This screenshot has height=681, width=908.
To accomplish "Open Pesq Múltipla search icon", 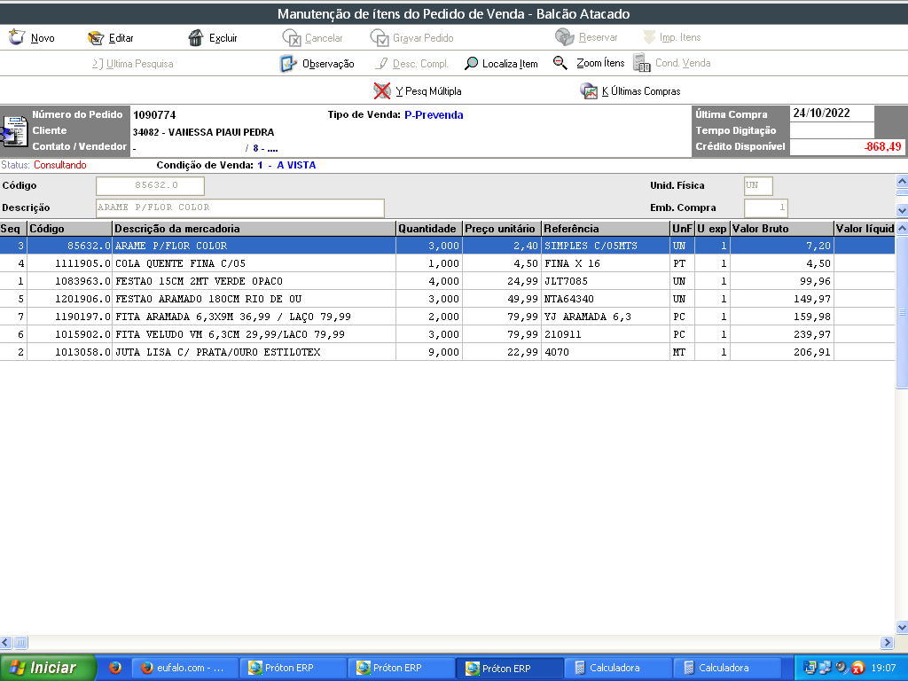I will pyautogui.click(x=382, y=90).
